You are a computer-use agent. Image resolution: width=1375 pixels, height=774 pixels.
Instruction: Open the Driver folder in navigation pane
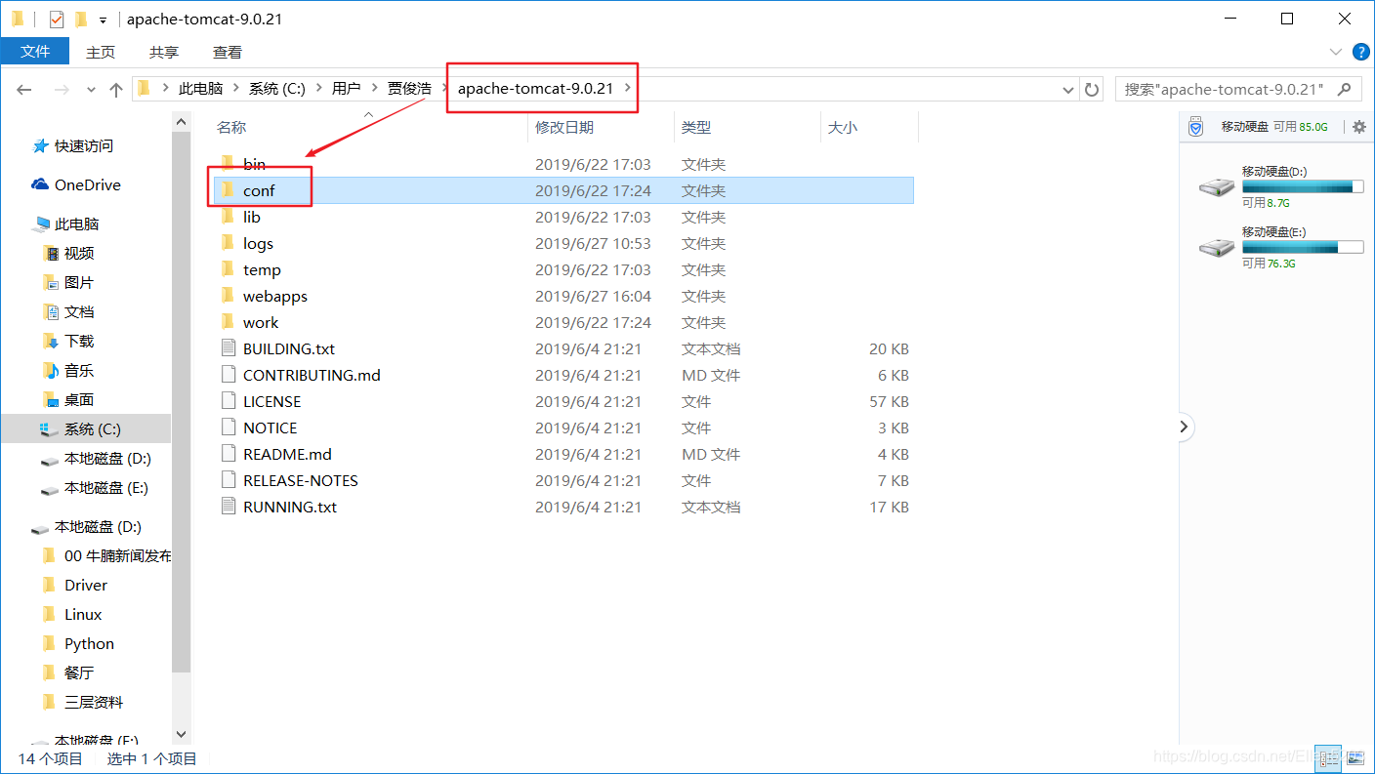click(x=86, y=585)
